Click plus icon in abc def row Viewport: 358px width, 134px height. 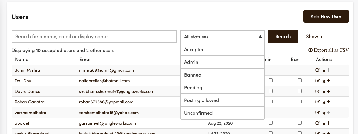tap(328, 123)
